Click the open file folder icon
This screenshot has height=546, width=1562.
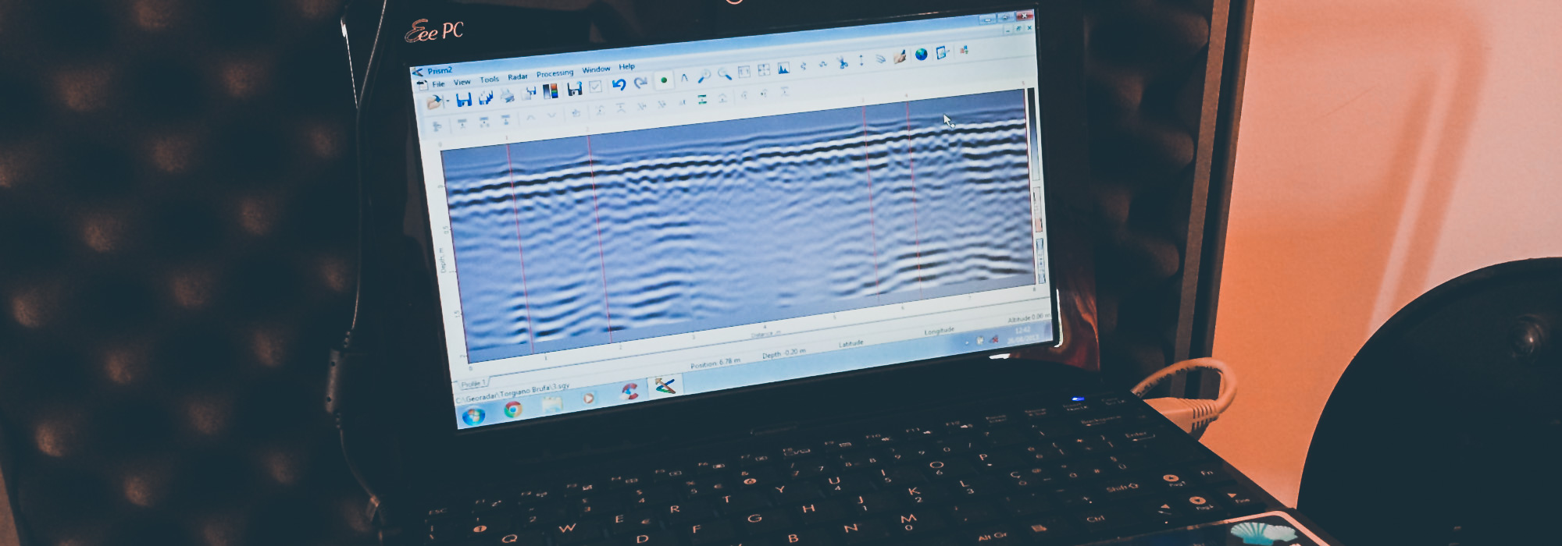pyautogui.click(x=434, y=102)
